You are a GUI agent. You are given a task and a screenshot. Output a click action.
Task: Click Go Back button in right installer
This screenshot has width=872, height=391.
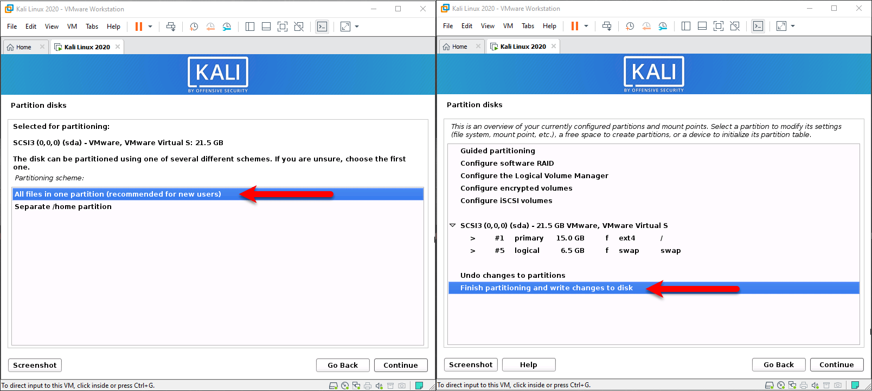(779, 364)
